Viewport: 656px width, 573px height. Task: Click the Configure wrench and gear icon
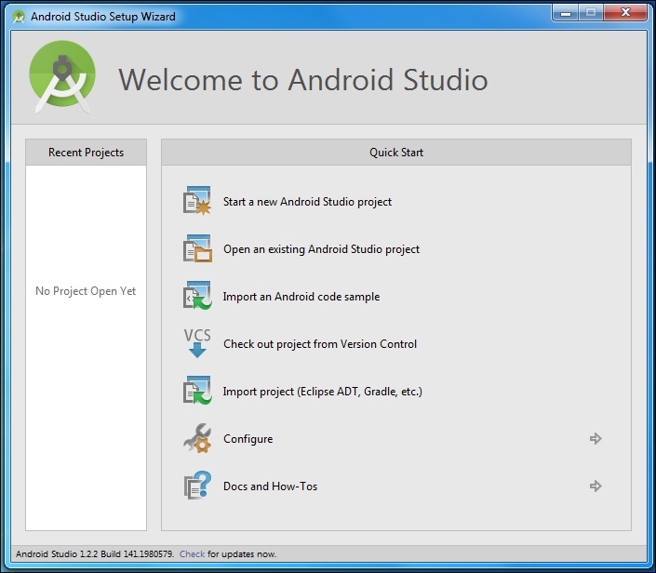(x=197, y=438)
